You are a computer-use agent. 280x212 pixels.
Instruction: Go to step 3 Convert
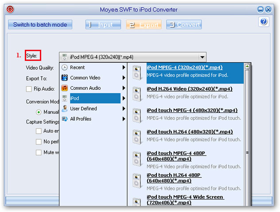point(184,24)
